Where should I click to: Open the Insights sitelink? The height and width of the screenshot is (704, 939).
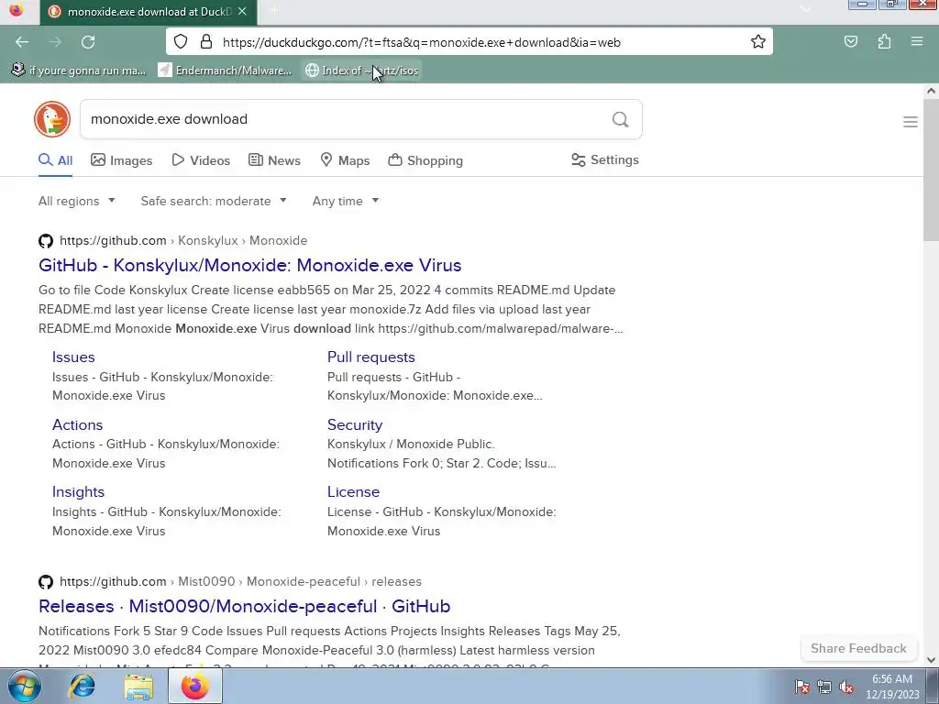coord(78,491)
